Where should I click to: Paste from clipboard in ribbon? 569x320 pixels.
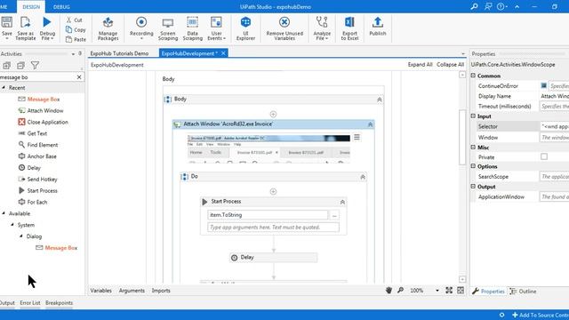pos(76,39)
